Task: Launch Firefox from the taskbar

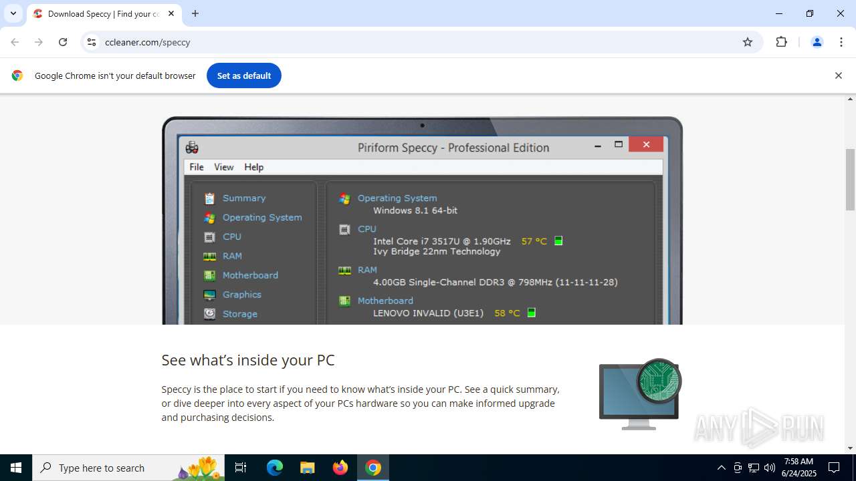Action: (340, 468)
